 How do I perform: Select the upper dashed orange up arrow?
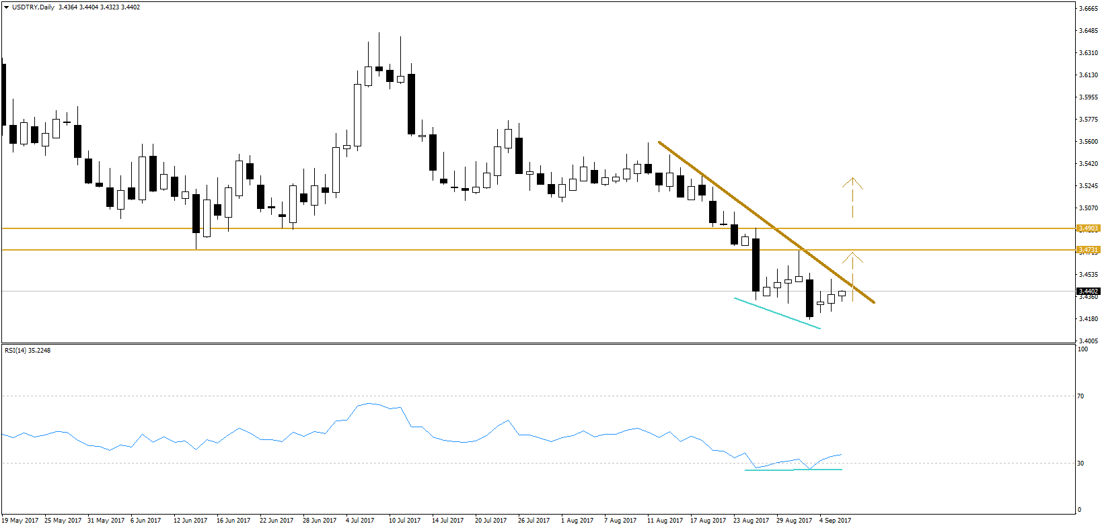[x=852, y=196]
